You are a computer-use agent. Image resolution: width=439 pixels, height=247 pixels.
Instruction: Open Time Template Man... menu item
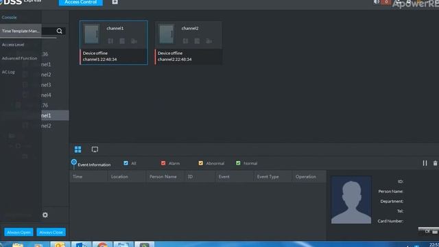21,31
